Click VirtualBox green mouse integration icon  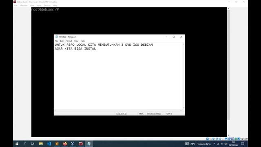click(x=236, y=139)
